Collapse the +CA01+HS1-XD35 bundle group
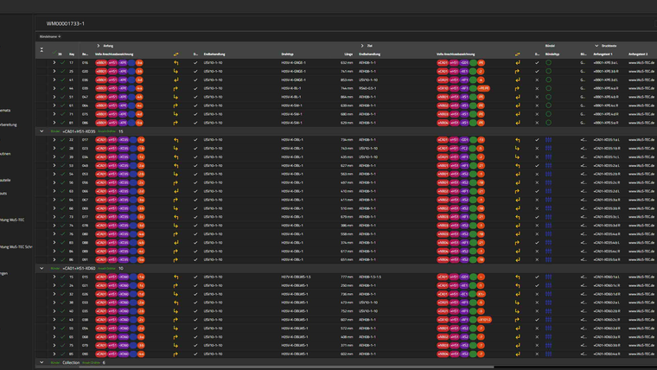The height and width of the screenshot is (370, 657). click(41, 131)
